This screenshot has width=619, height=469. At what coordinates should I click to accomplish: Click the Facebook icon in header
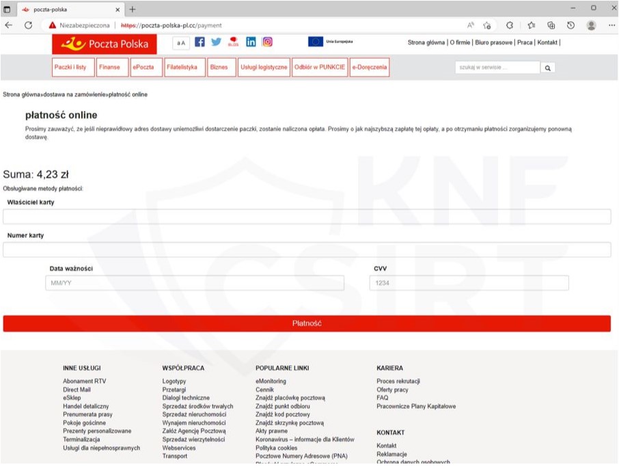point(200,42)
